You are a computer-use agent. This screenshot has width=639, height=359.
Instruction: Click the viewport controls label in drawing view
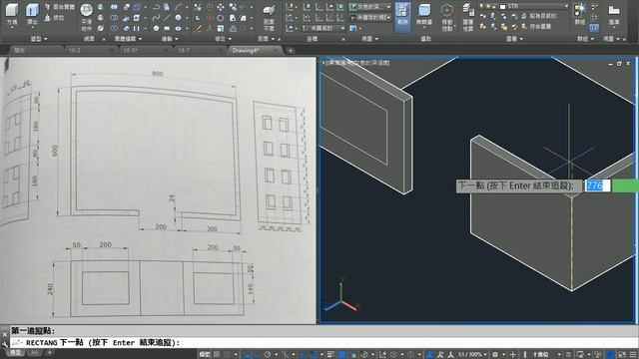click(x=355, y=63)
